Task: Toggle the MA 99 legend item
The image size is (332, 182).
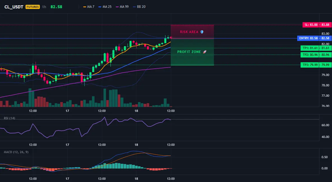Action: pyautogui.click(x=122, y=7)
